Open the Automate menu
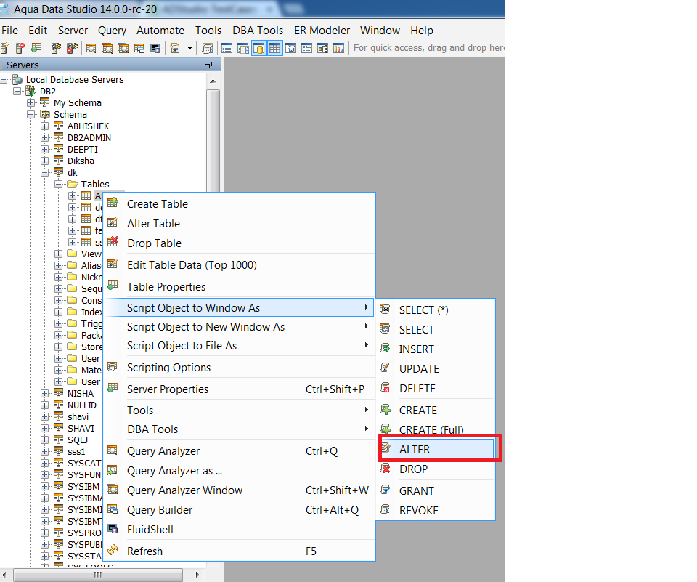 point(160,31)
